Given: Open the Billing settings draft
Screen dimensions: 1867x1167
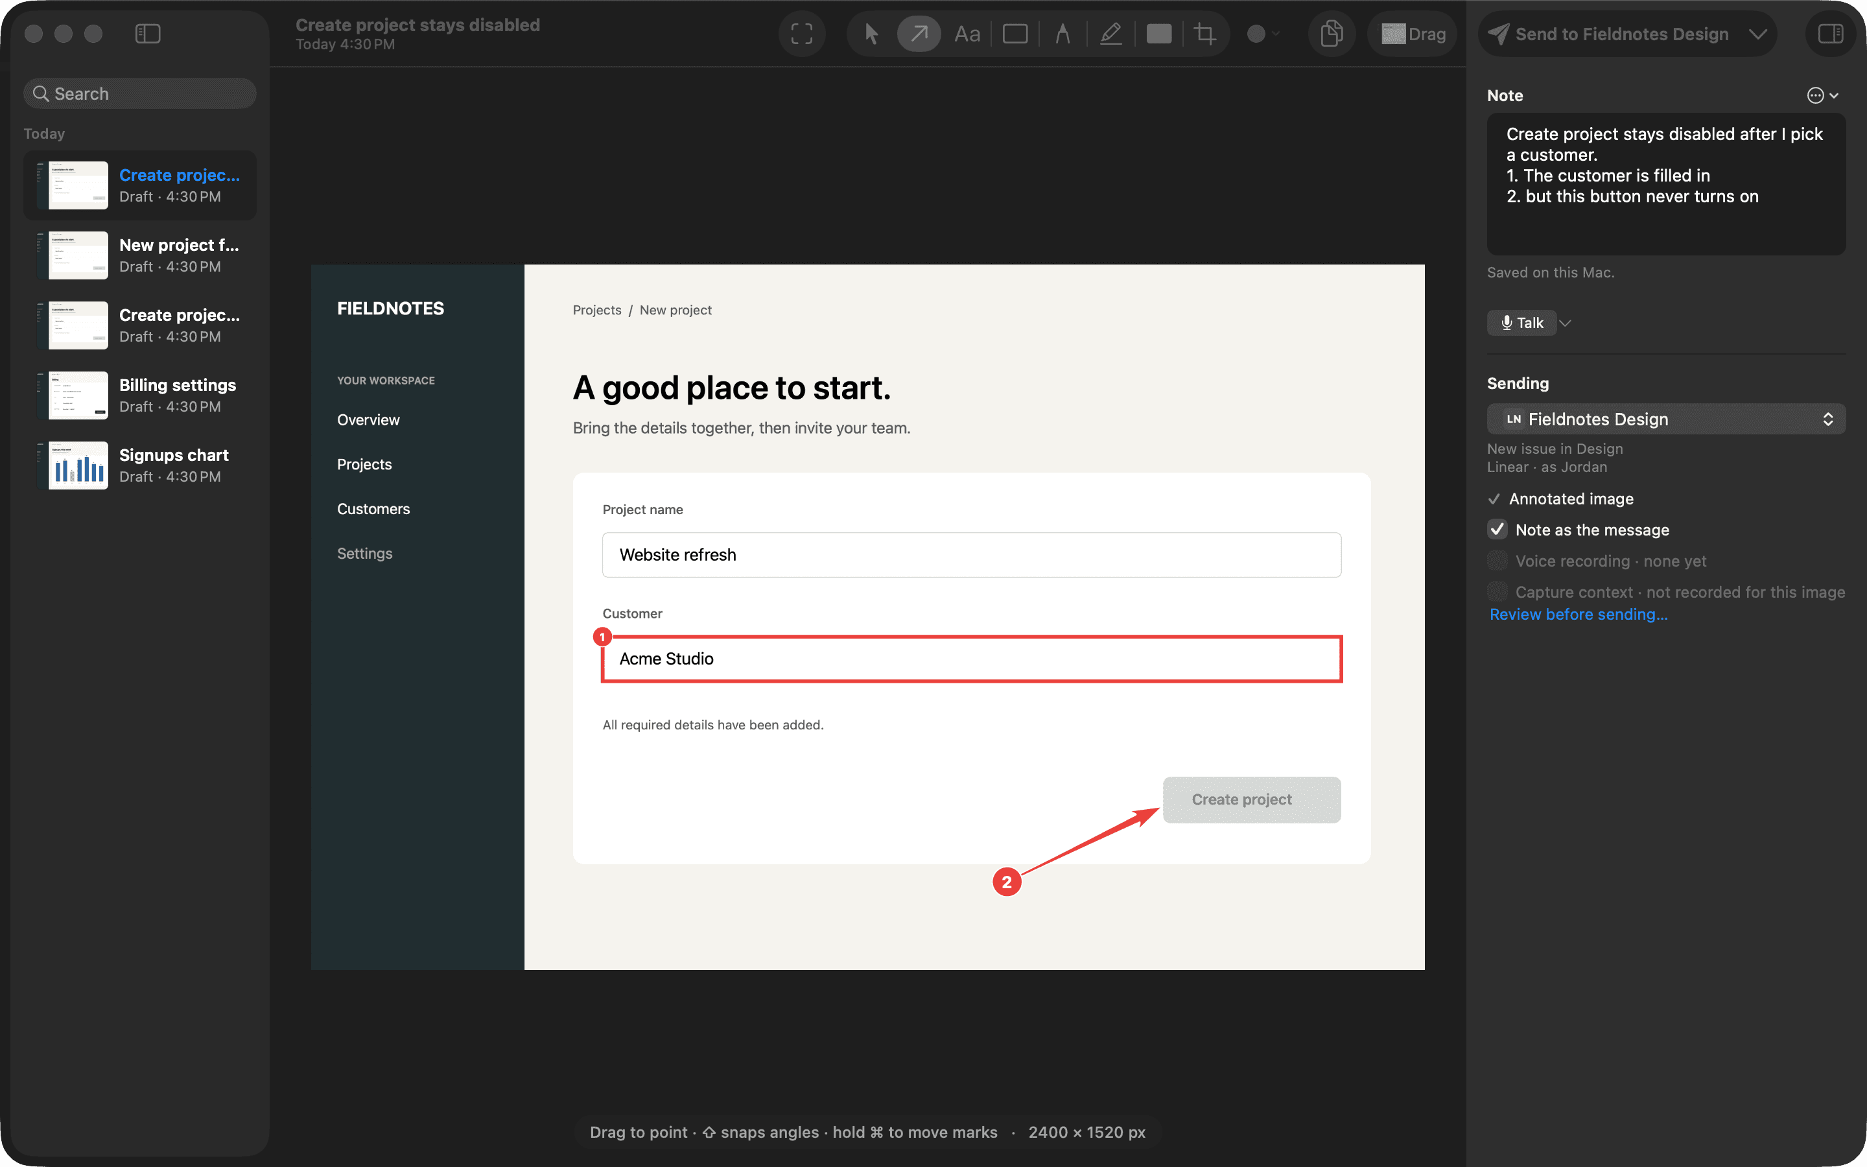Looking at the screenshot, I should (139, 395).
